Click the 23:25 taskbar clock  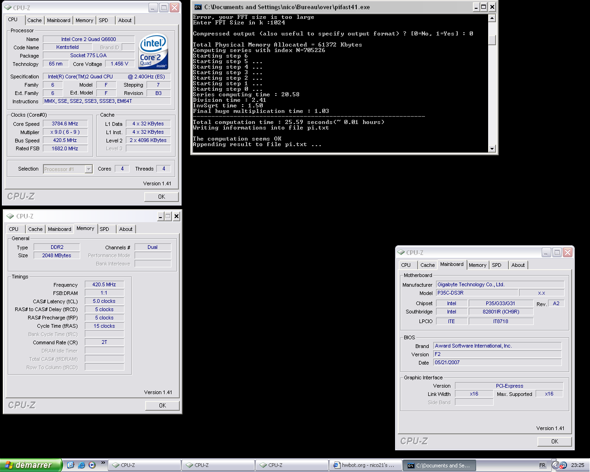click(x=578, y=466)
